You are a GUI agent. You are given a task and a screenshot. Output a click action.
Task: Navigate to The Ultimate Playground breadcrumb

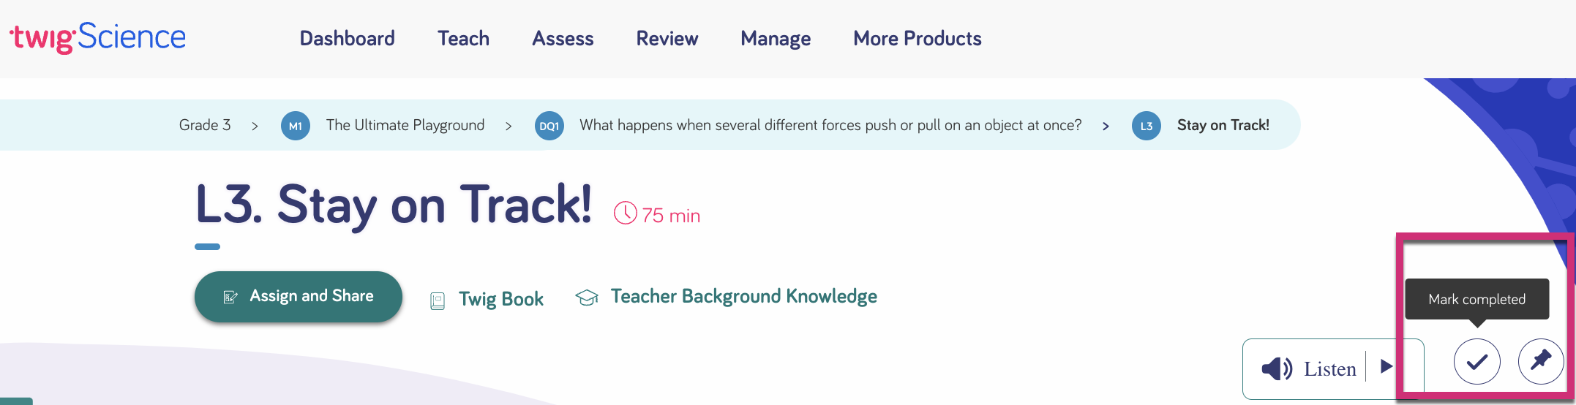405,125
